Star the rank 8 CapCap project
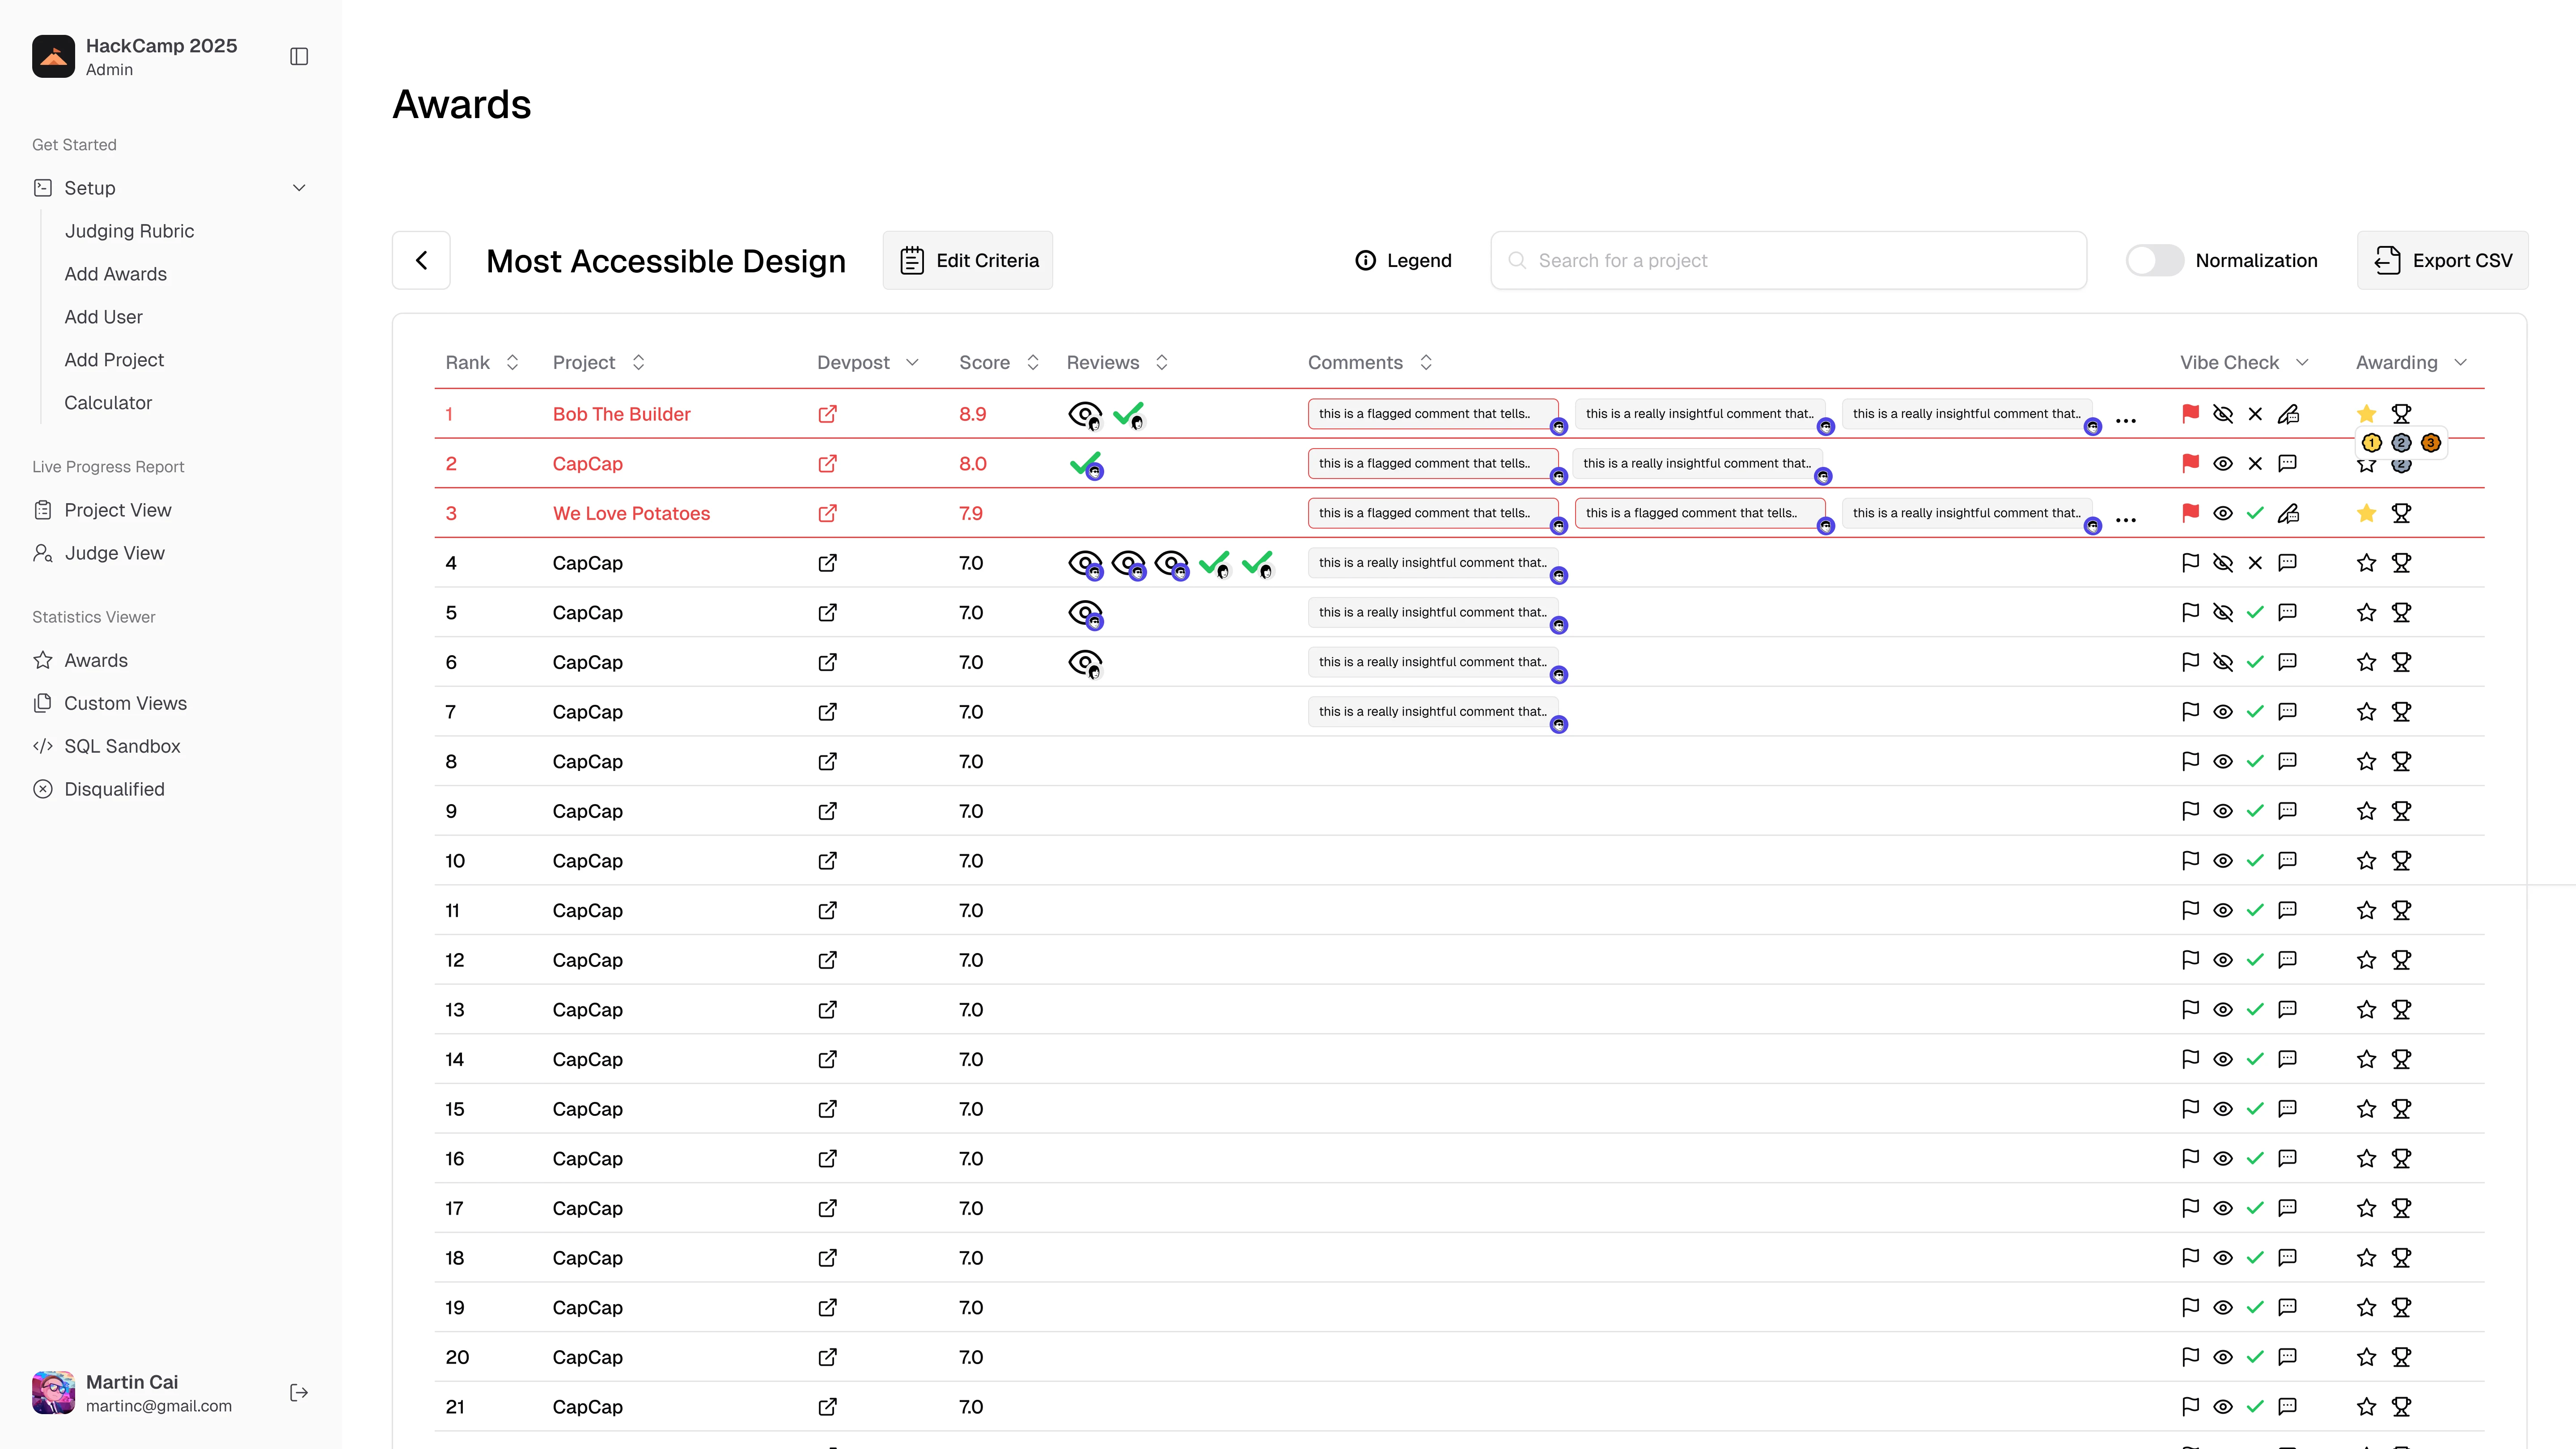Viewport: 2576px width, 1449px height. (x=2366, y=761)
